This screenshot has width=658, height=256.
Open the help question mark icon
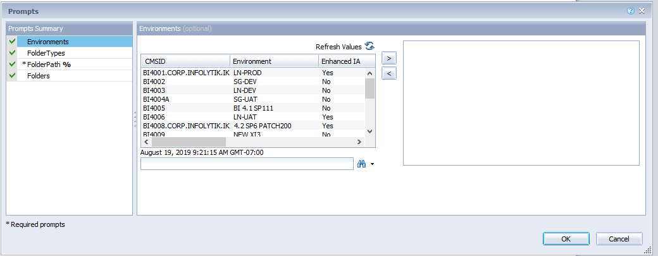click(x=631, y=11)
